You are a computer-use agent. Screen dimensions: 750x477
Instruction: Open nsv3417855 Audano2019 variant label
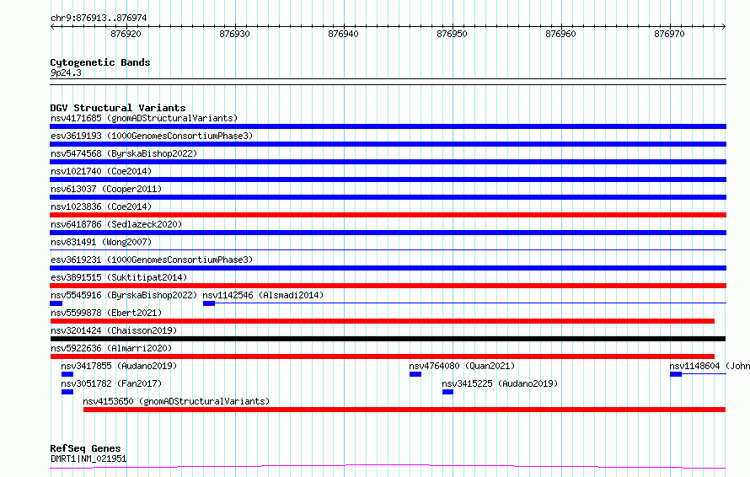pos(119,366)
